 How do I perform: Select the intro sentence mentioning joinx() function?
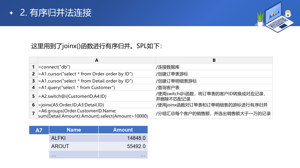click(x=97, y=46)
